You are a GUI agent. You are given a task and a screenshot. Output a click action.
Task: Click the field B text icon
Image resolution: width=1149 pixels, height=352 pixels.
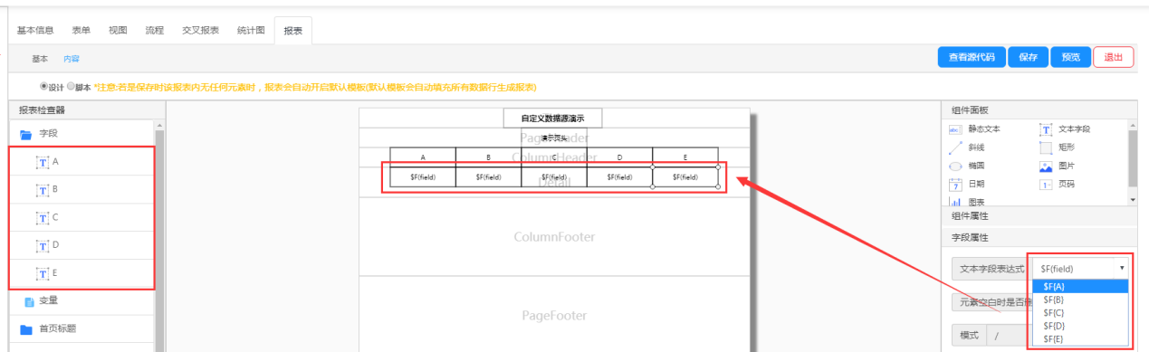coord(43,190)
